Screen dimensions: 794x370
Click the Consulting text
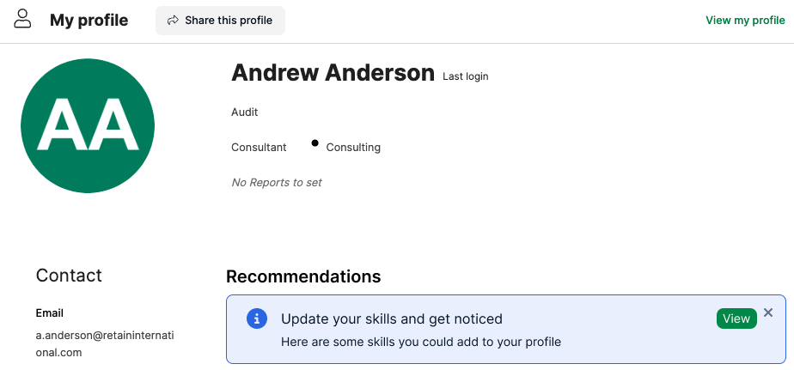[353, 148]
